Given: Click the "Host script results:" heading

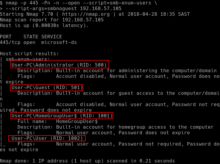Looking at the screenshot, I should point(29,54).
